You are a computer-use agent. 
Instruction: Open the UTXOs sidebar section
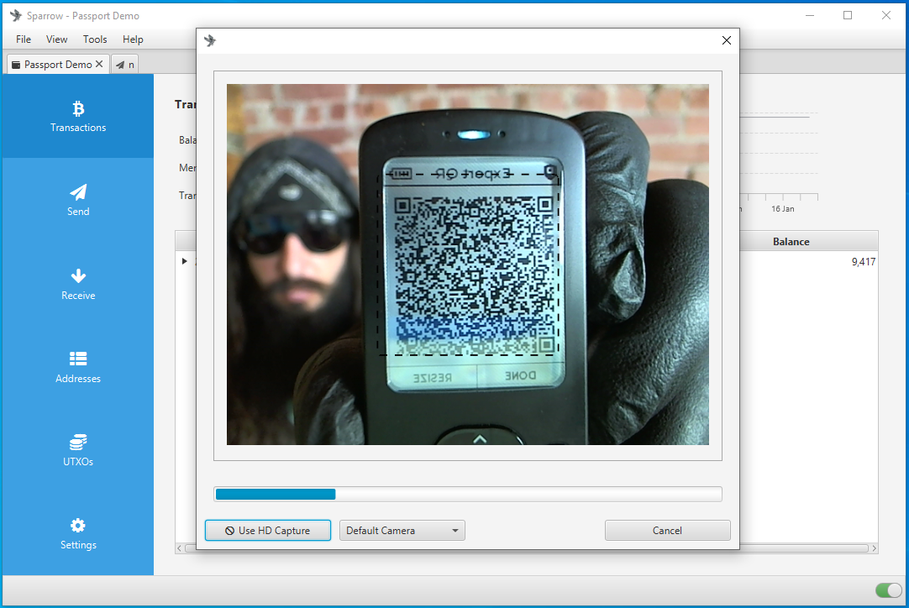click(77, 450)
